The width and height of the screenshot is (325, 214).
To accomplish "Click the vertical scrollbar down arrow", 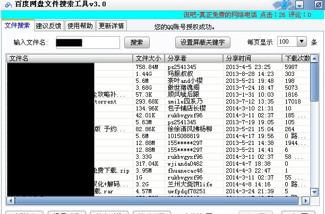I will 314,192.
